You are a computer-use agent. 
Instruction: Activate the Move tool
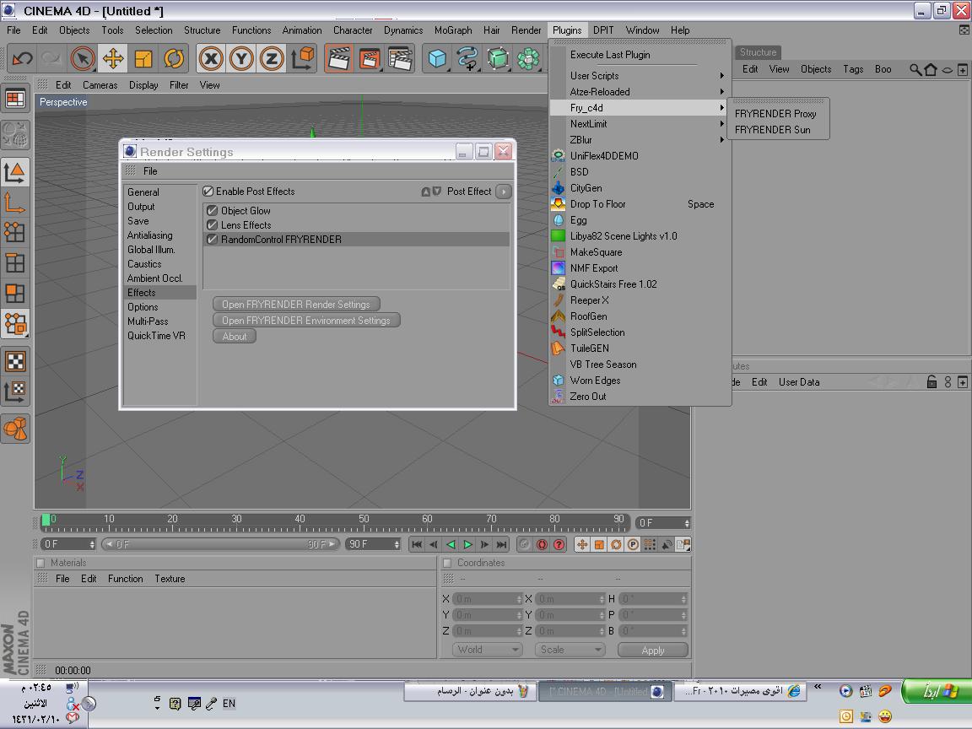point(113,59)
